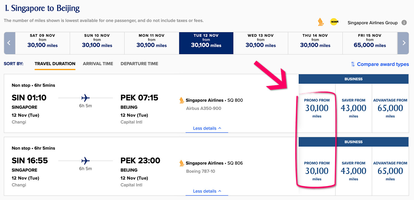Image resolution: width=414 pixels, height=200 pixels.
Task: Sort flights by Departure Time
Action: pos(139,64)
